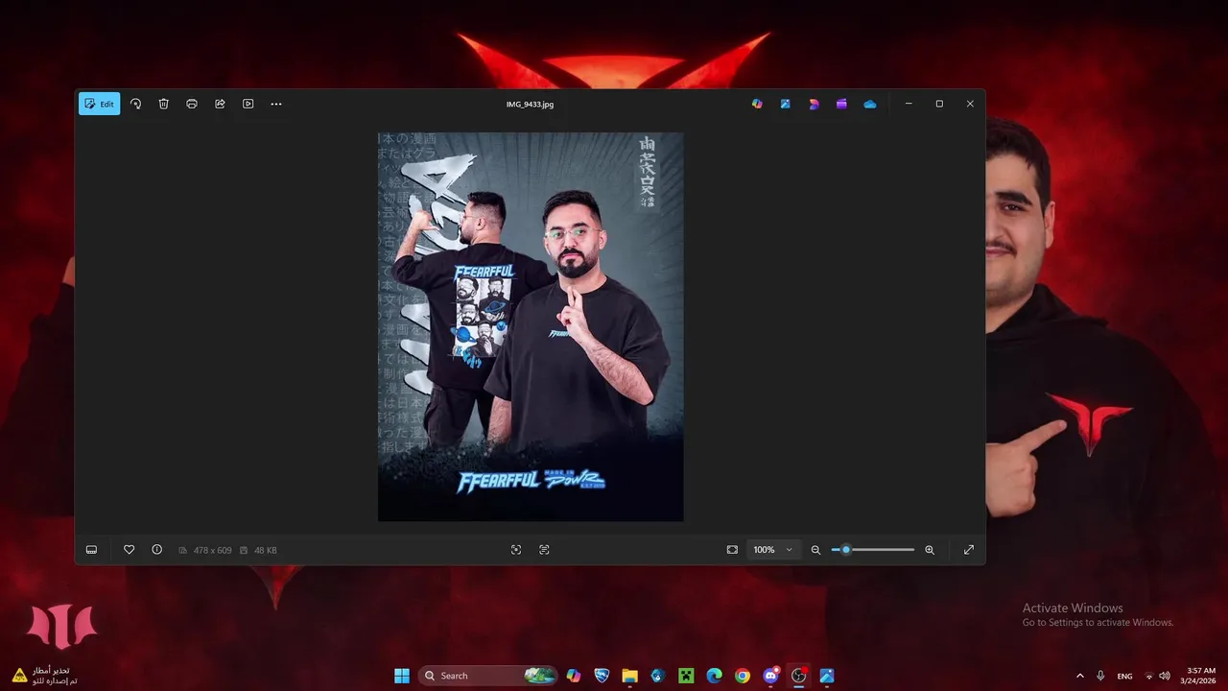The image size is (1228, 691).
Task: Click the 48 KB file size text
Action: pyautogui.click(x=265, y=550)
